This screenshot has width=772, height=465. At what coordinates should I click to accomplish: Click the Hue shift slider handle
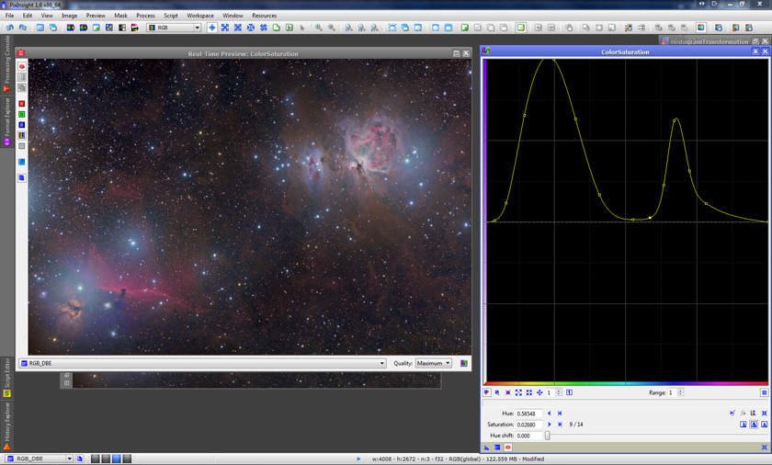(548, 435)
